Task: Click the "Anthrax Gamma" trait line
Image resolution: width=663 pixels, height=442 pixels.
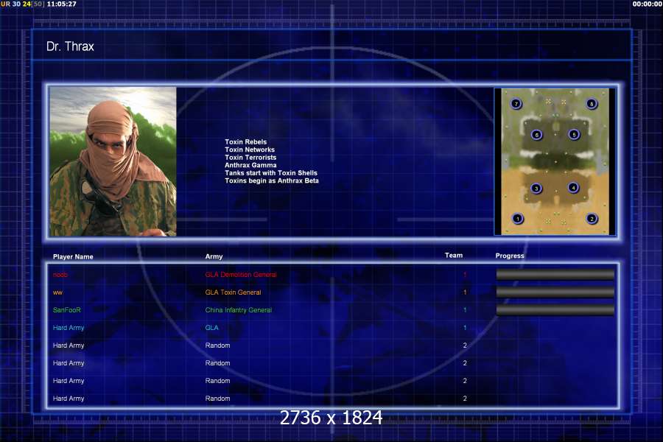Action: pos(250,165)
